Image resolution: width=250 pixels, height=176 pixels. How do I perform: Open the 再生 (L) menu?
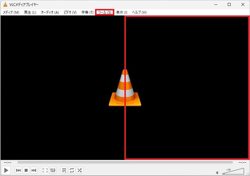[x=30, y=12]
